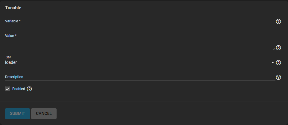Grab the Value textarea resize handle
Viewport: 288px width, 125px height.
[x=274, y=49]
